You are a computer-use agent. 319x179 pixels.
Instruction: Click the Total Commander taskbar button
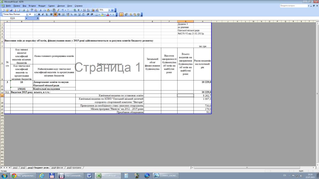click(x=71, y=176)
